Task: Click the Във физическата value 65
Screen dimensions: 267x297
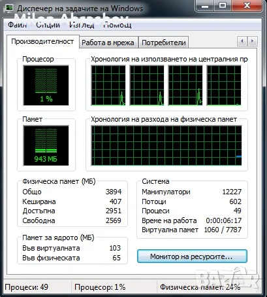Action: point(117,258)
